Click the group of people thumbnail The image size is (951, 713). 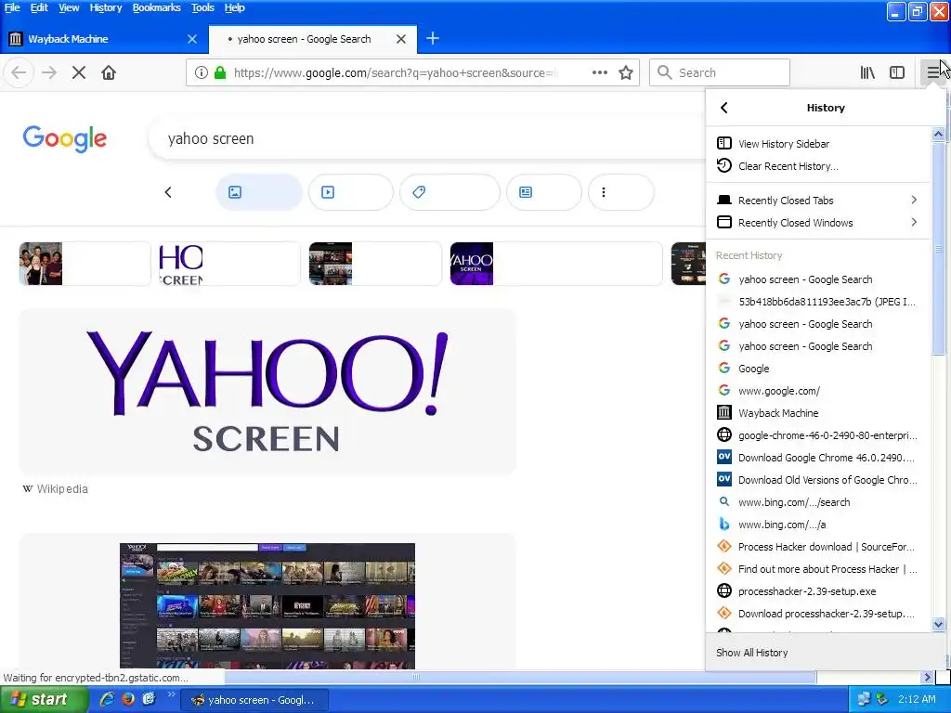point(41,264)
